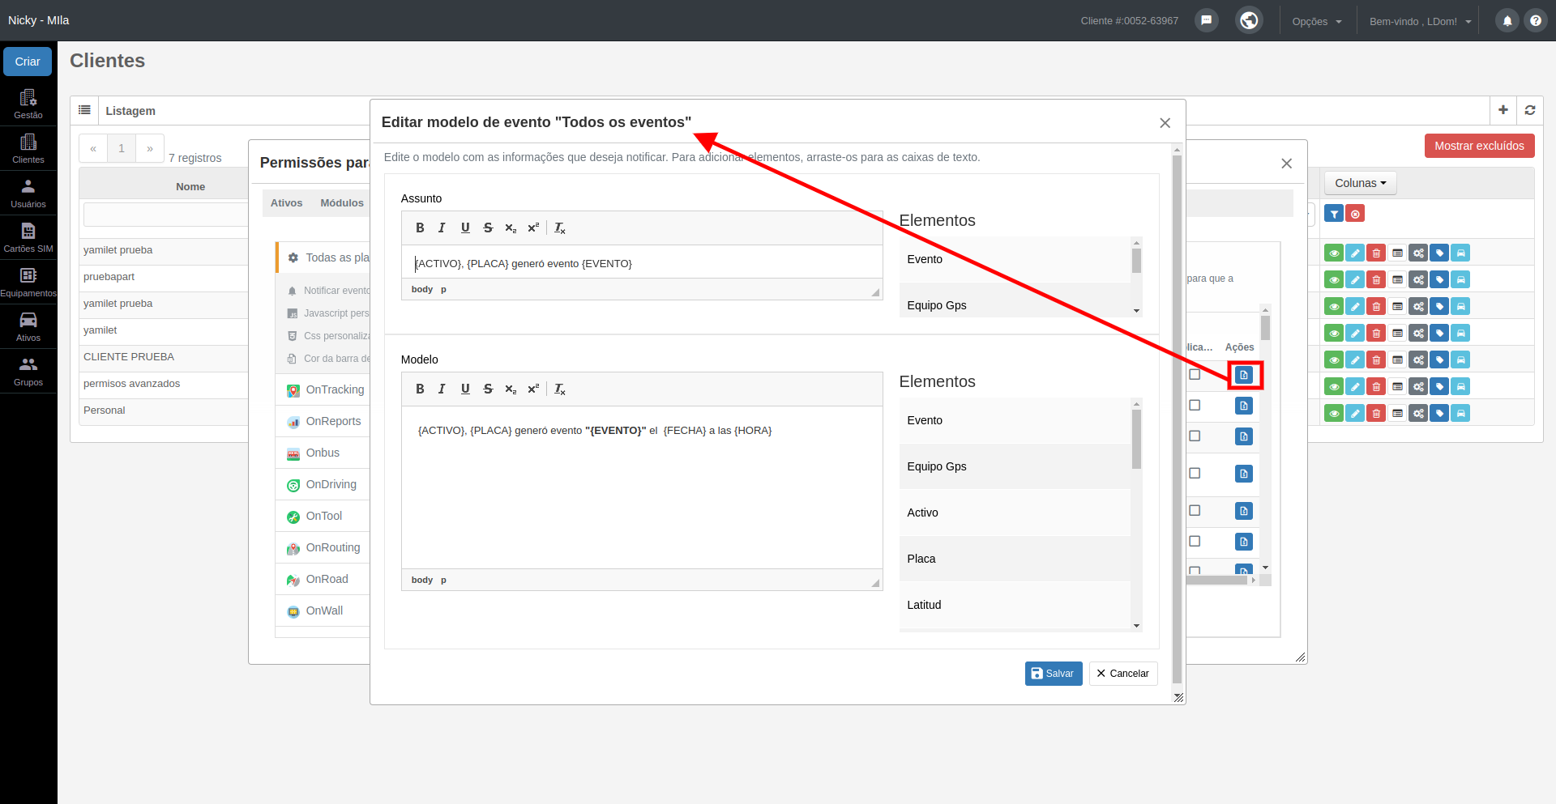The image size is (1556, 804).
Task: Click into the Assunto text editor field
Action: [x=642, y=263]
